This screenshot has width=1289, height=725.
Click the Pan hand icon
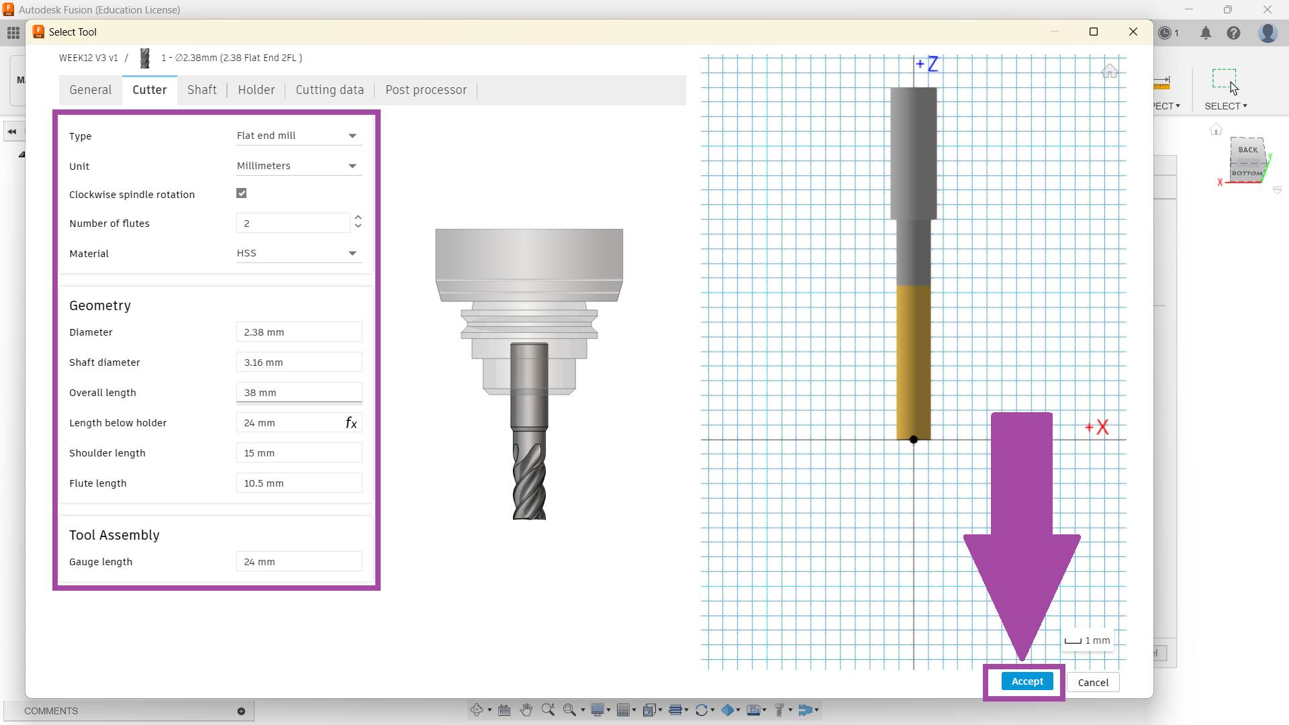pos(526,710)
